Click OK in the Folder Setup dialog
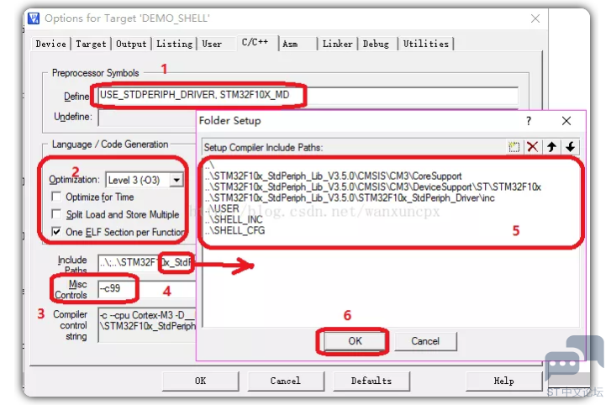Image resolution: width=611 pixels, height=405 pixels. click(x=354, y=341)
